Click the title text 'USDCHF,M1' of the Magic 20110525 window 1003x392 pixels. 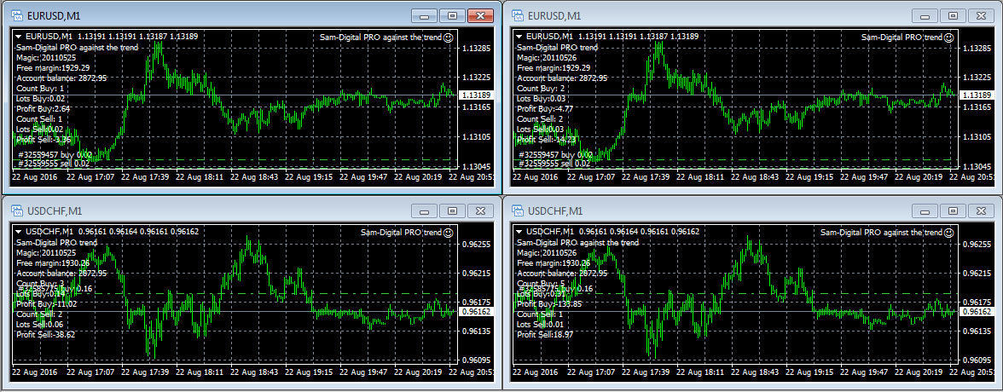55,211
